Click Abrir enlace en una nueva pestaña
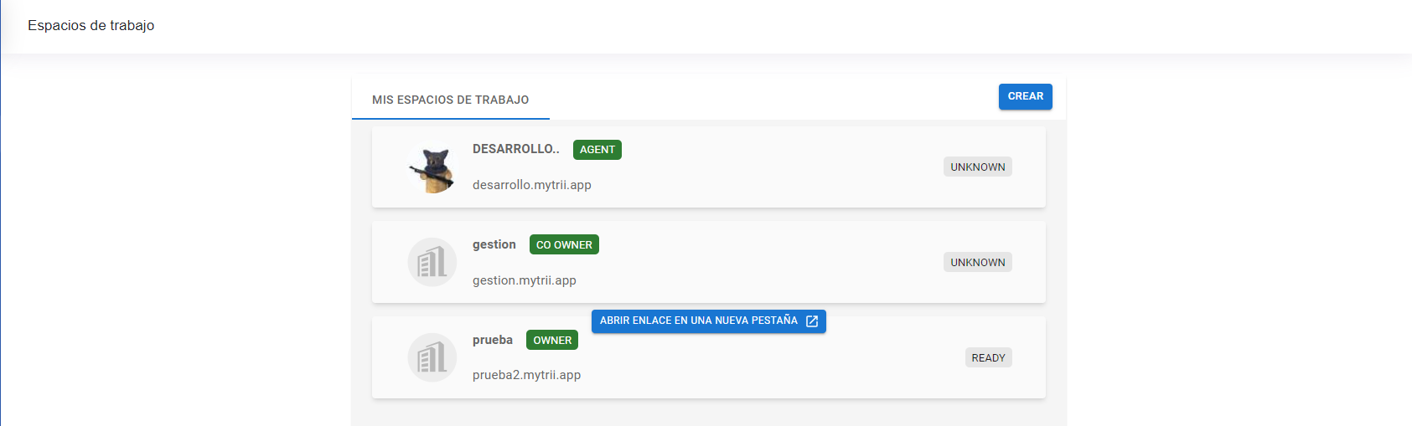The height and width of the screenshot is (426, 1412). point(699,321)
